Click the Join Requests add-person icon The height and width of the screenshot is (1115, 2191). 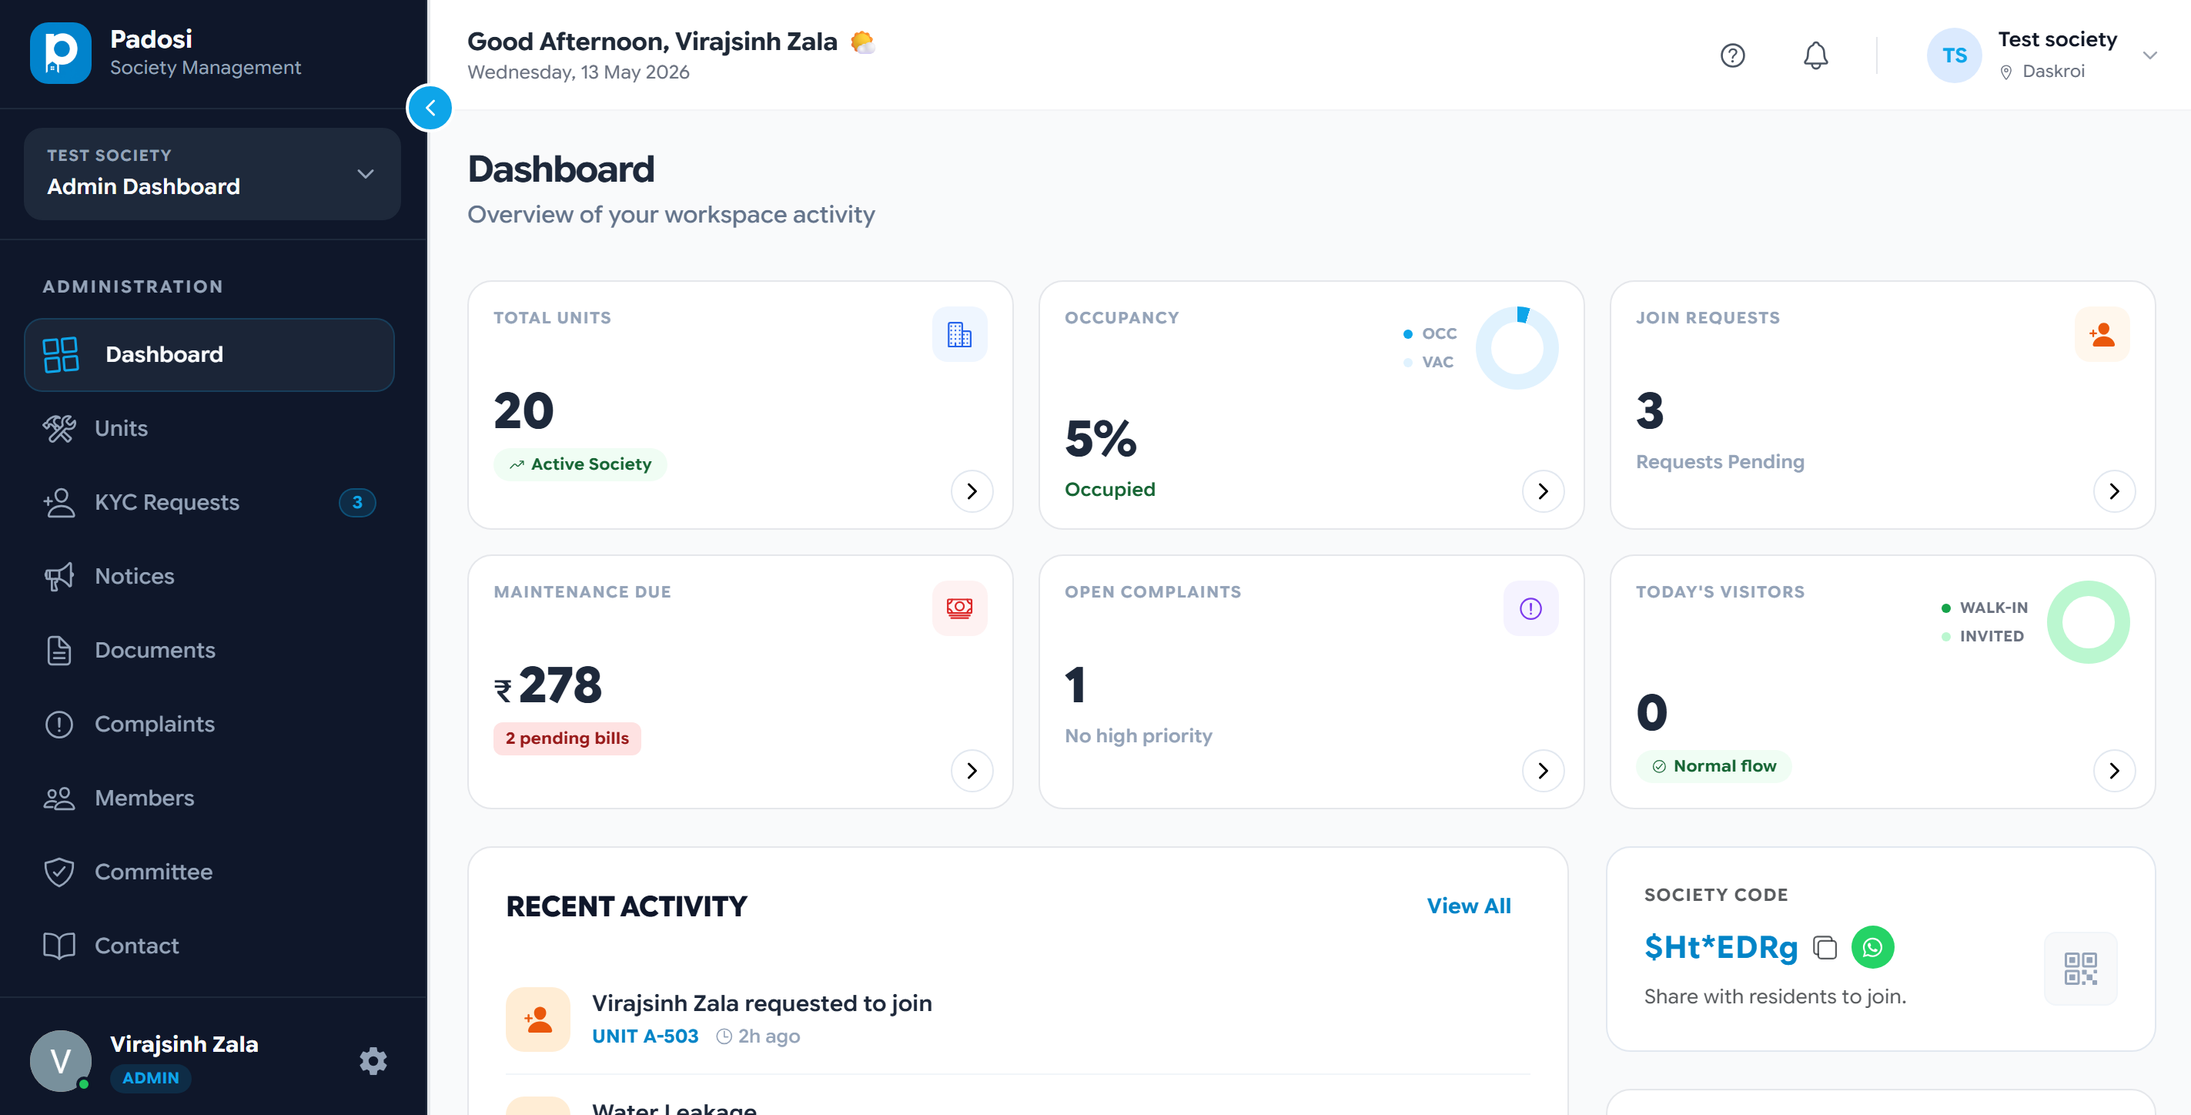pyautogui.click(x=2102, y=334)
